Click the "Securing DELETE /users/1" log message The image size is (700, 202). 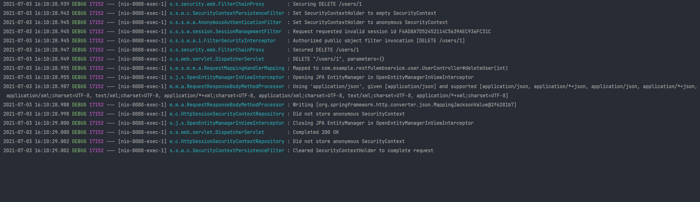pos(327,4)
